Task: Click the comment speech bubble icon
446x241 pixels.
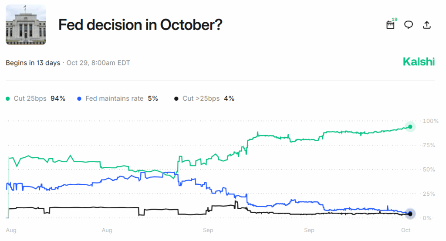Action: (409, 25)
